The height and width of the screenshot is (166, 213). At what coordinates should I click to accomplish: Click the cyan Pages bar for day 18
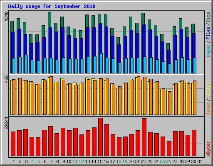tap(120, 68)
